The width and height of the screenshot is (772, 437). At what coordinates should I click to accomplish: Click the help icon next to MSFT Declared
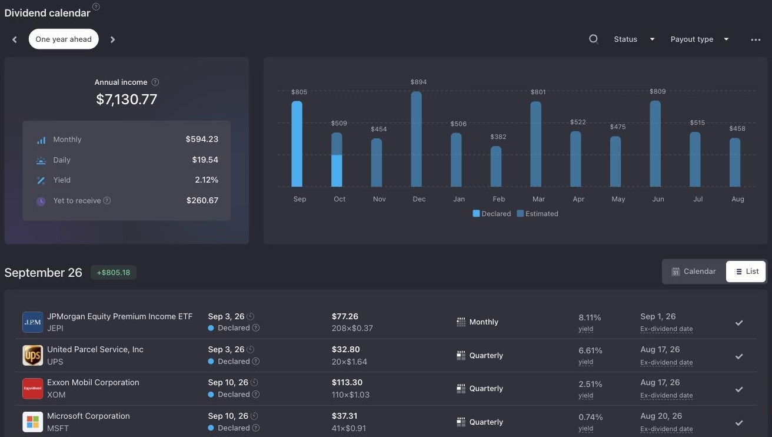[256, 428]
